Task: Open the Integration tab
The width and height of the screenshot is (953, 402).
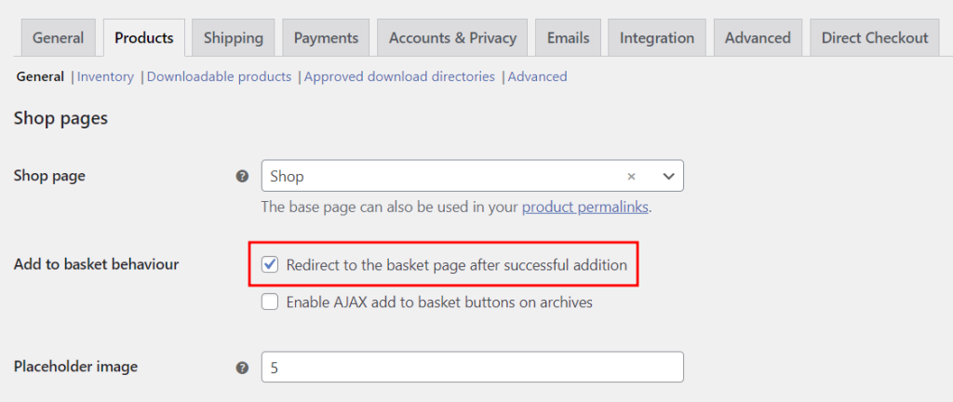Action: tap(657, 38)
